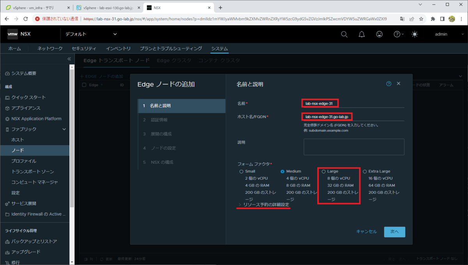Viewport: 468px width, 265px height.
Task: Switch to vSphere lab-esxi-130 browser tab
Action: [x=108, y=7]
